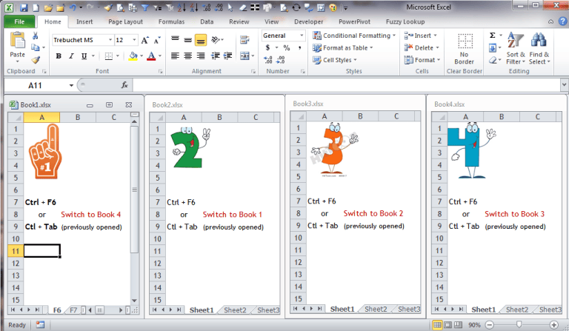This screenshot has width=569, height=331.
Task: Open Conditional Formatting dropdown
Action: (x=354, y=36)
